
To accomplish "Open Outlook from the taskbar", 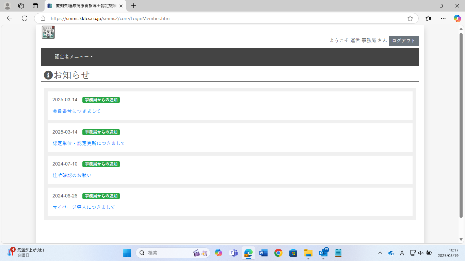I will (x=323, y=253).
